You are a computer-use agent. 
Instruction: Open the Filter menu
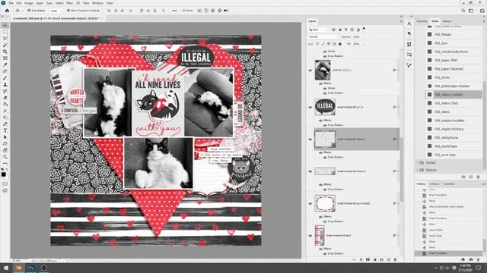click(69, 3)
